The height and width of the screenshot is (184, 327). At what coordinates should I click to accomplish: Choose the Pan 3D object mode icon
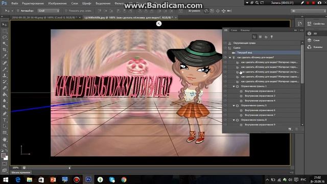pos(218,11)
